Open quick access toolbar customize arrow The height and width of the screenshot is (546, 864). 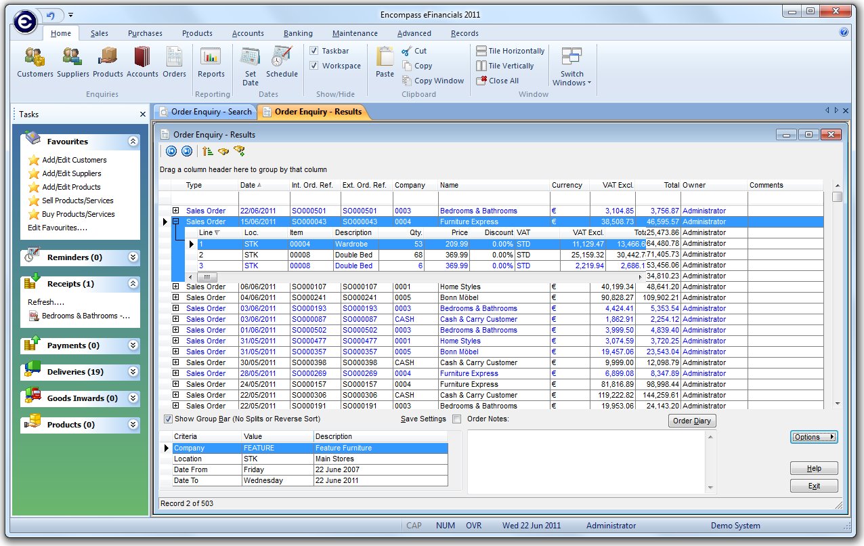click(x=71, y=14)
